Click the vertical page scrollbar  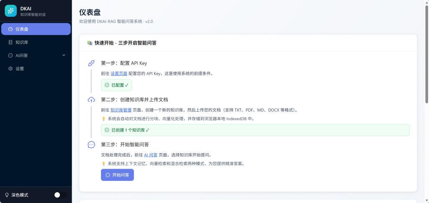pyautogui.click(x=427, y=55)
